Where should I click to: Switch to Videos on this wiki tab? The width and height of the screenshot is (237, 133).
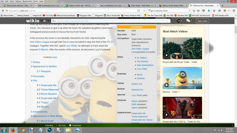point(80,6)
